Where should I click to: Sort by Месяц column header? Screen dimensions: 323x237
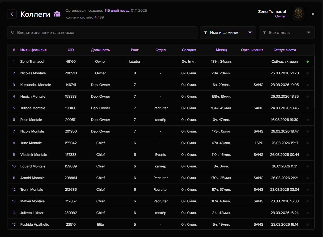point(221,50)
